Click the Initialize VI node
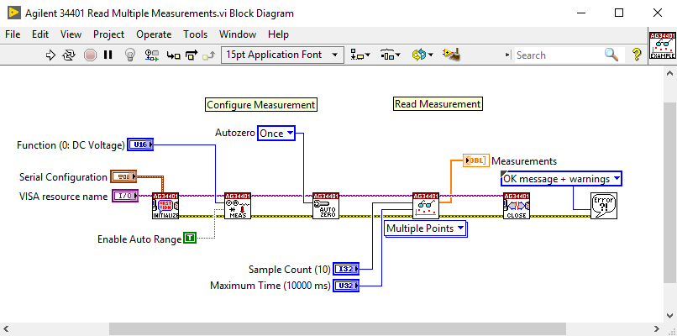Image resolution: width=677 pixels, height=336 pixels. [165, 206]
